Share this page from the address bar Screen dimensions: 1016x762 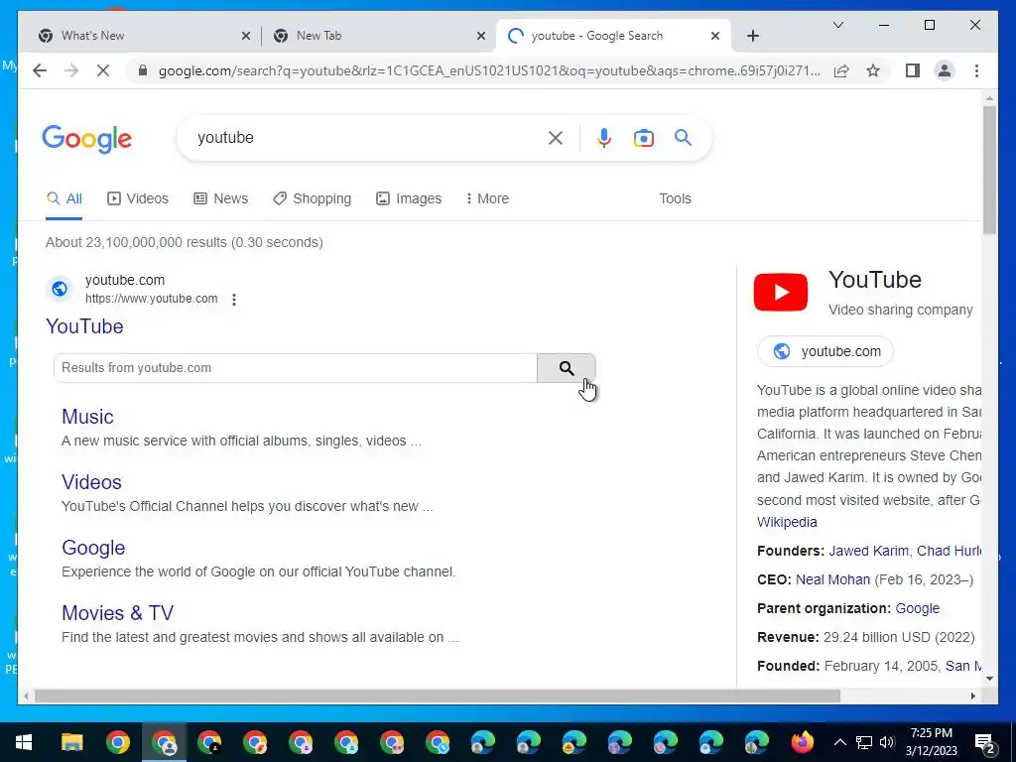click(x=841, y=70)
